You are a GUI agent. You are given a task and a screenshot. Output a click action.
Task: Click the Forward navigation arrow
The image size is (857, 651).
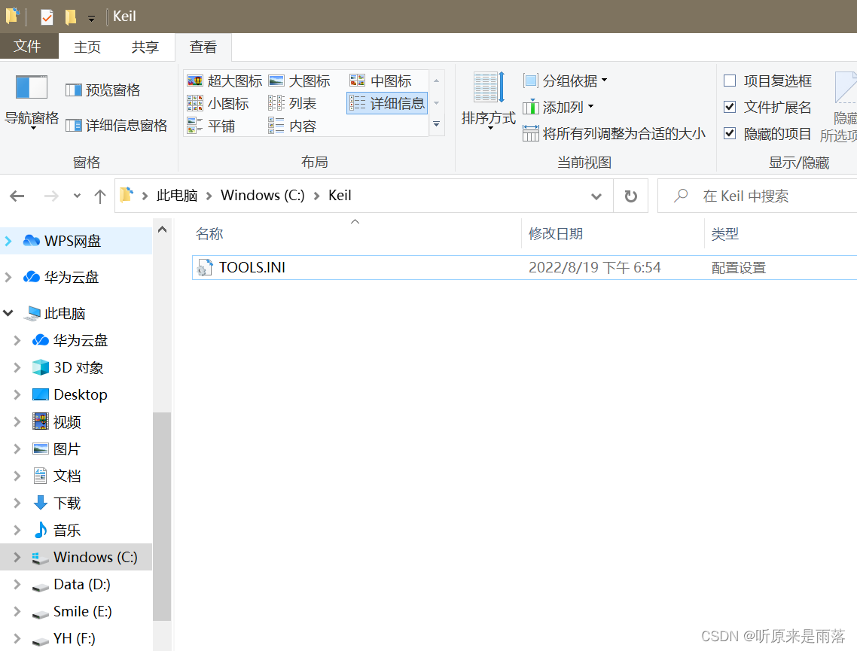tap(51, 196)
